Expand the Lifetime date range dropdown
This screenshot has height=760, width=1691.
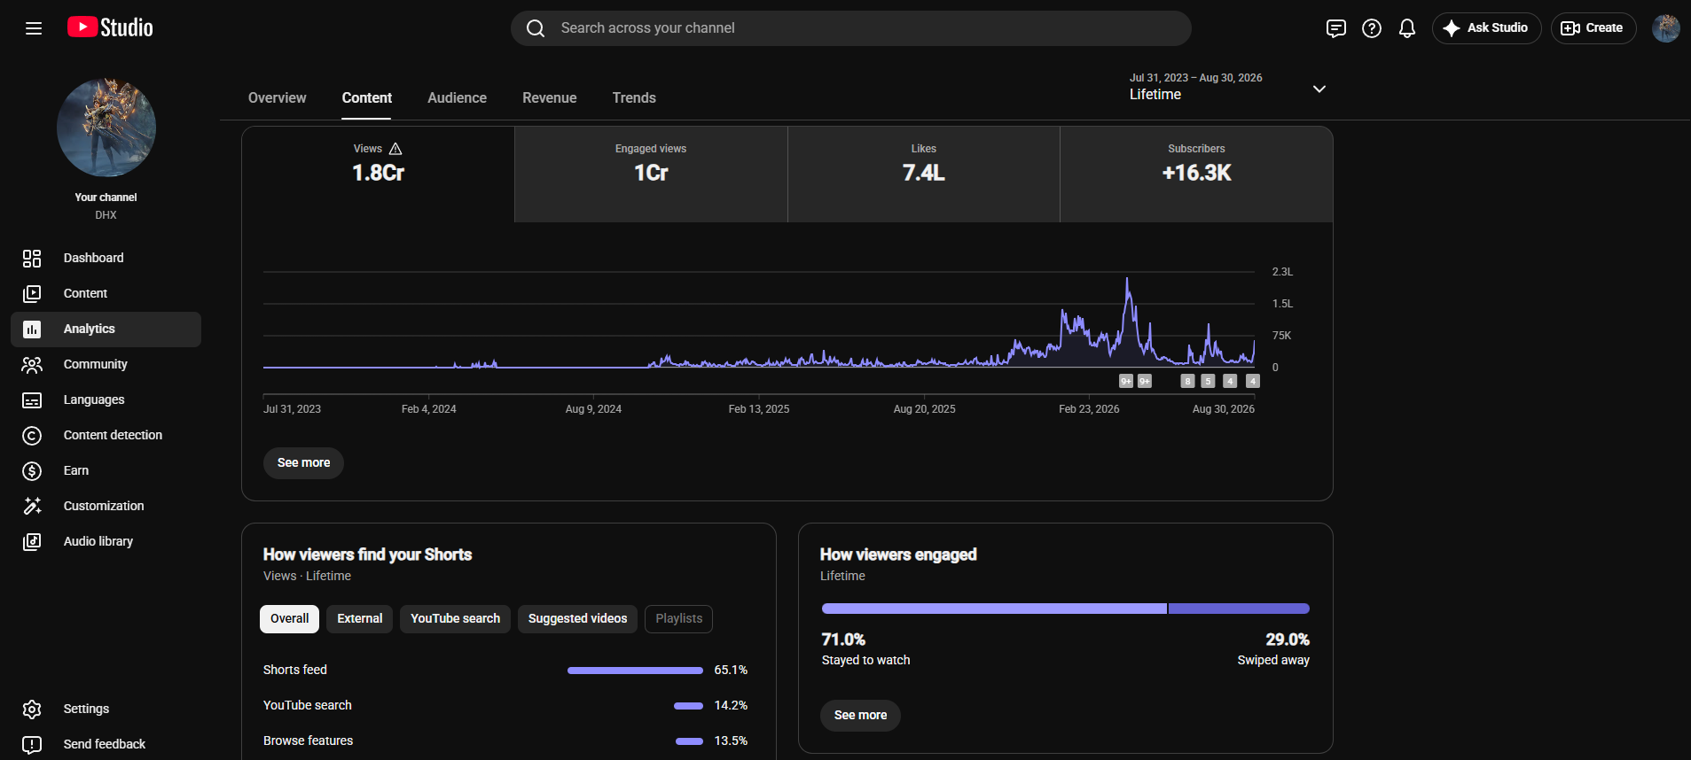pyautogui.click(x=1228, y=87)
